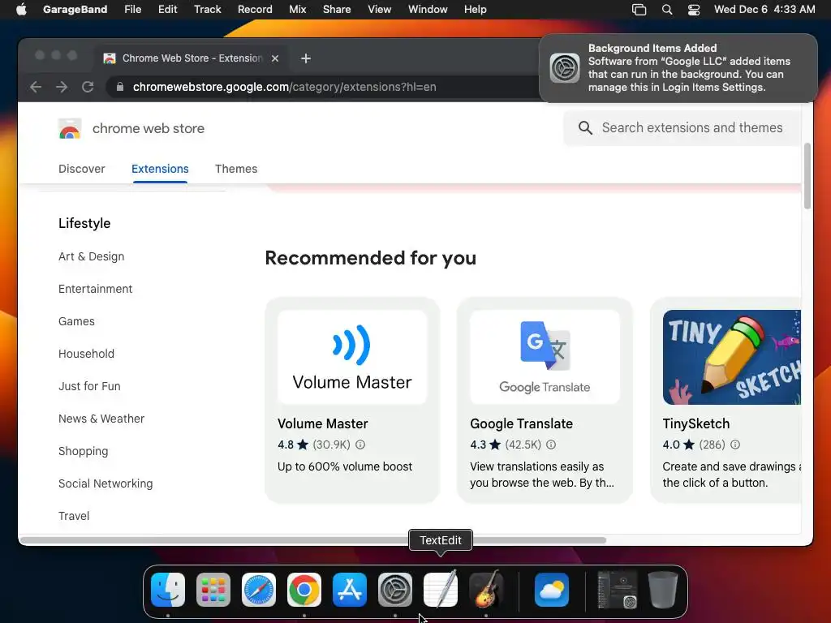Open the Volume Master extension title
831x623 pixels.
click(323, 423)
